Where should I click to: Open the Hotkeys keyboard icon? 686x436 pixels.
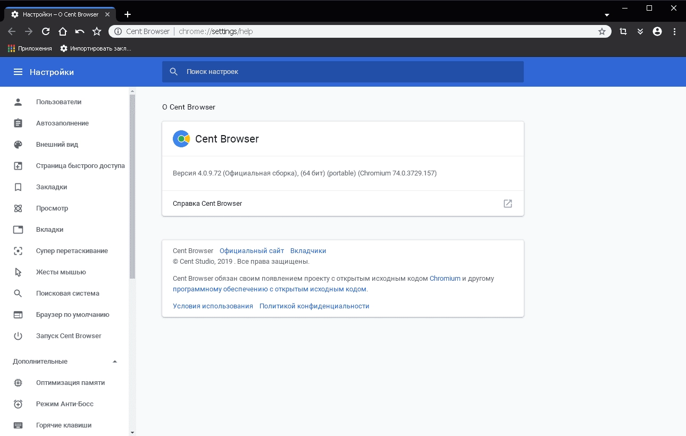18,425
